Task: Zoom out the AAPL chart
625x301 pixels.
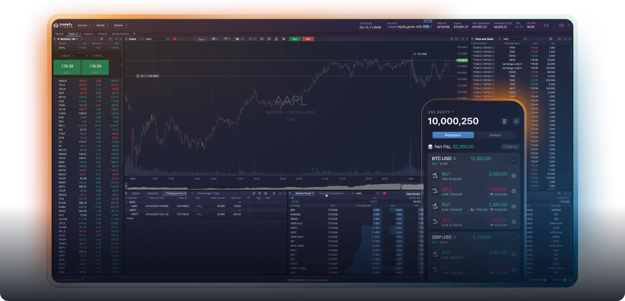Action: (x=262, y=39)
